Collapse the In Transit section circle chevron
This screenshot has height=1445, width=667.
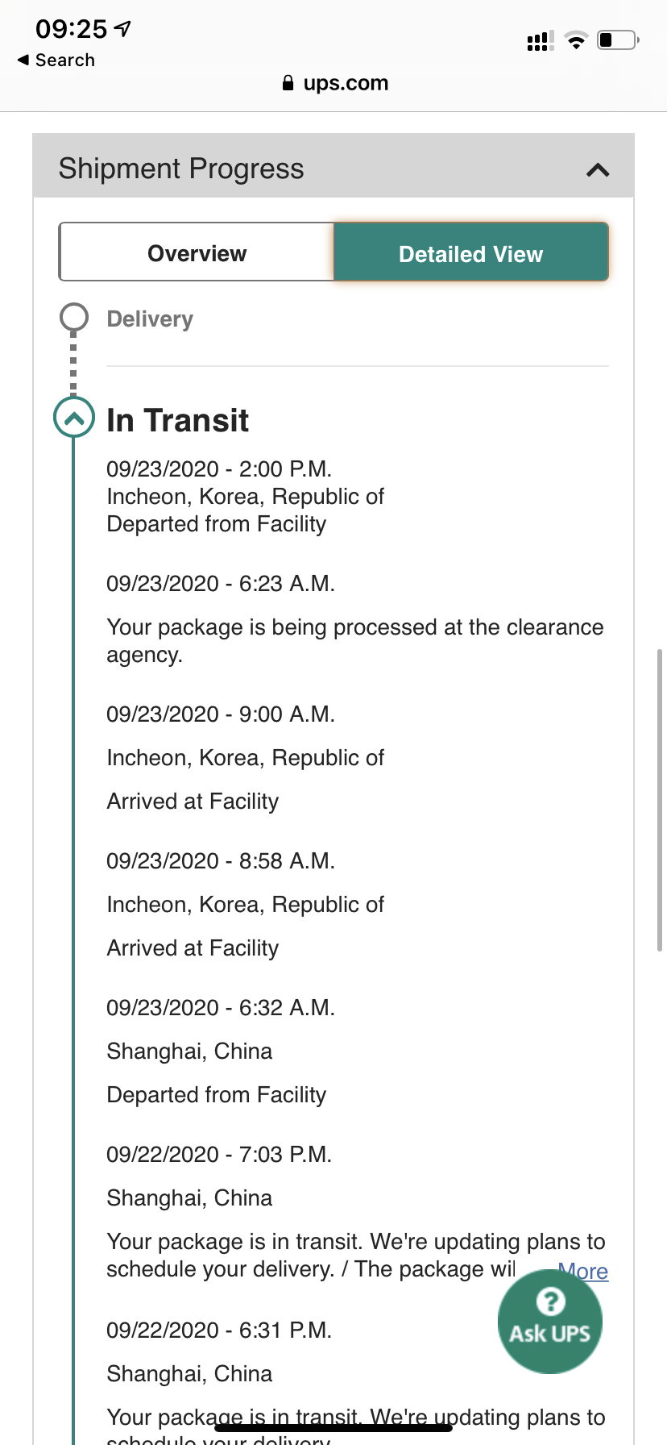pyautogui.click(x=73, y=418)
